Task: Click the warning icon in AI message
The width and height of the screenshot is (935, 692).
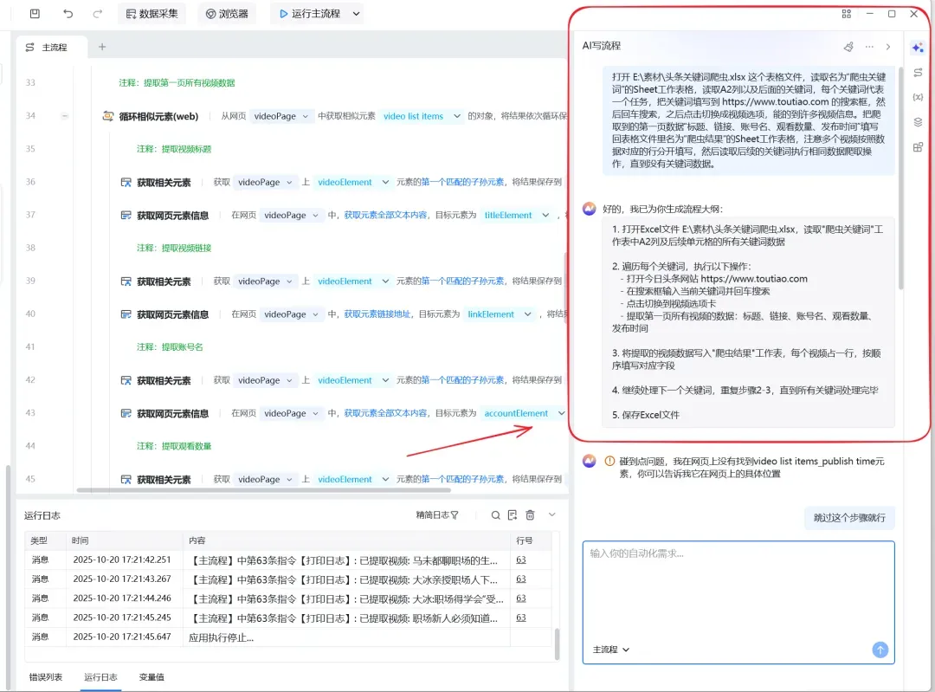Action: point(609,461)
